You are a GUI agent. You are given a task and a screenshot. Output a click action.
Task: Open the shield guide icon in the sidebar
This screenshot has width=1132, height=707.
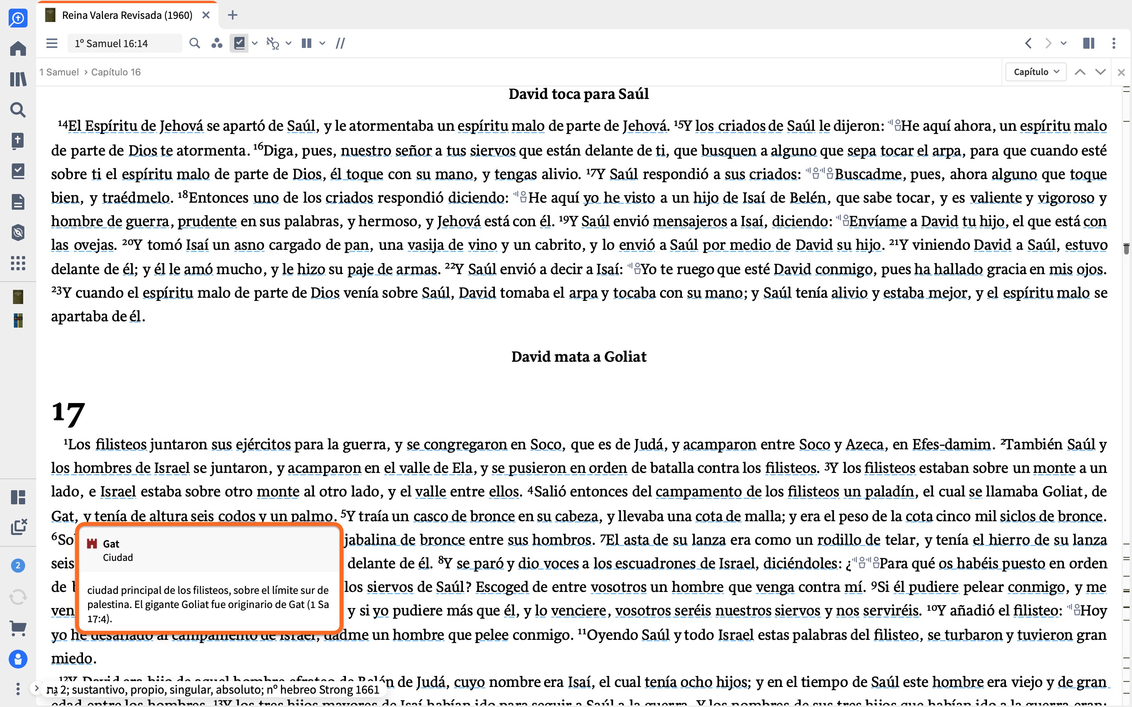(18, 233)
